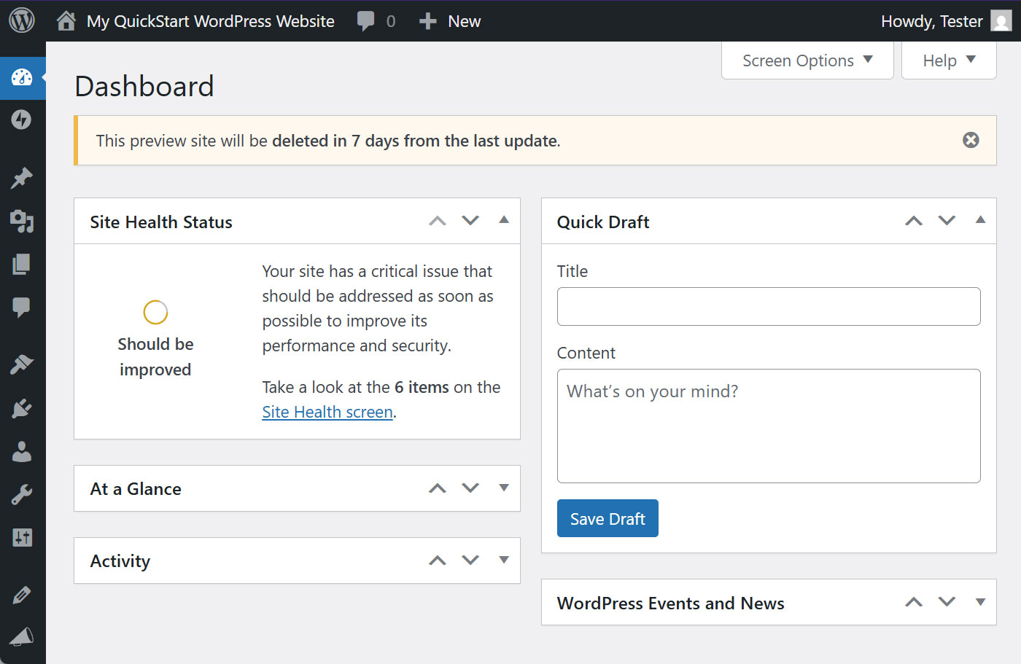This screenshot has width=1021, height=664.
Task: Open the Help dropdown
Action: [x=948, y=60]
